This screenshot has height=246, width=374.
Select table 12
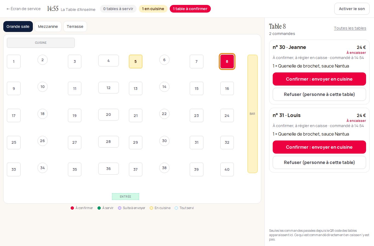[x=108, y=88]
